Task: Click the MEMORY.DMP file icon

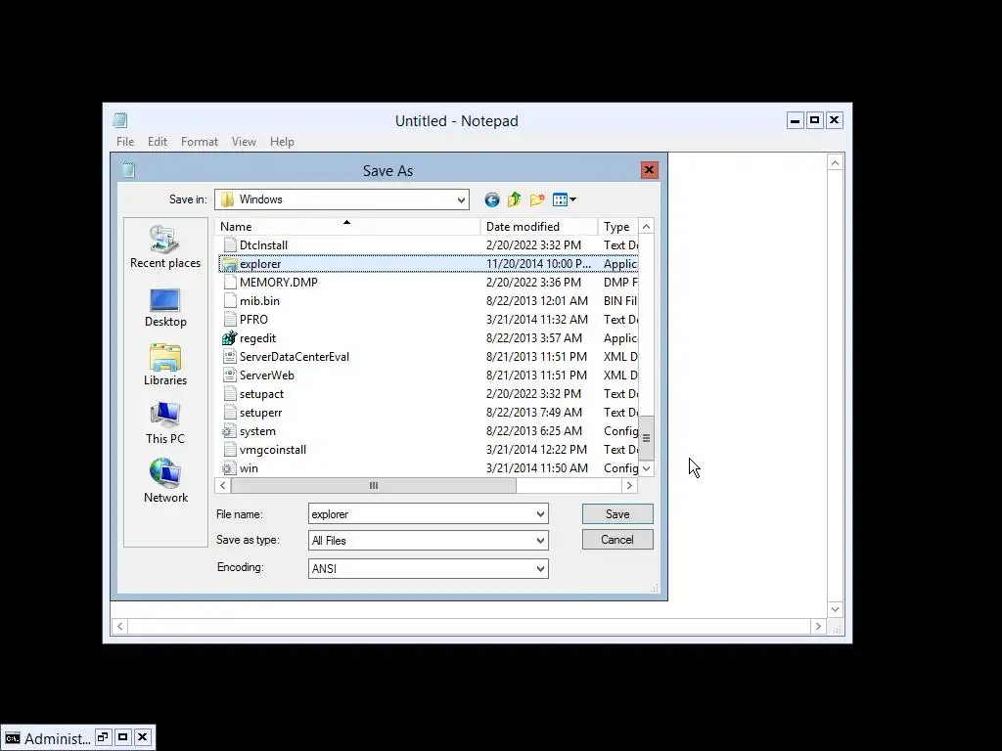Action: [229, 283]
